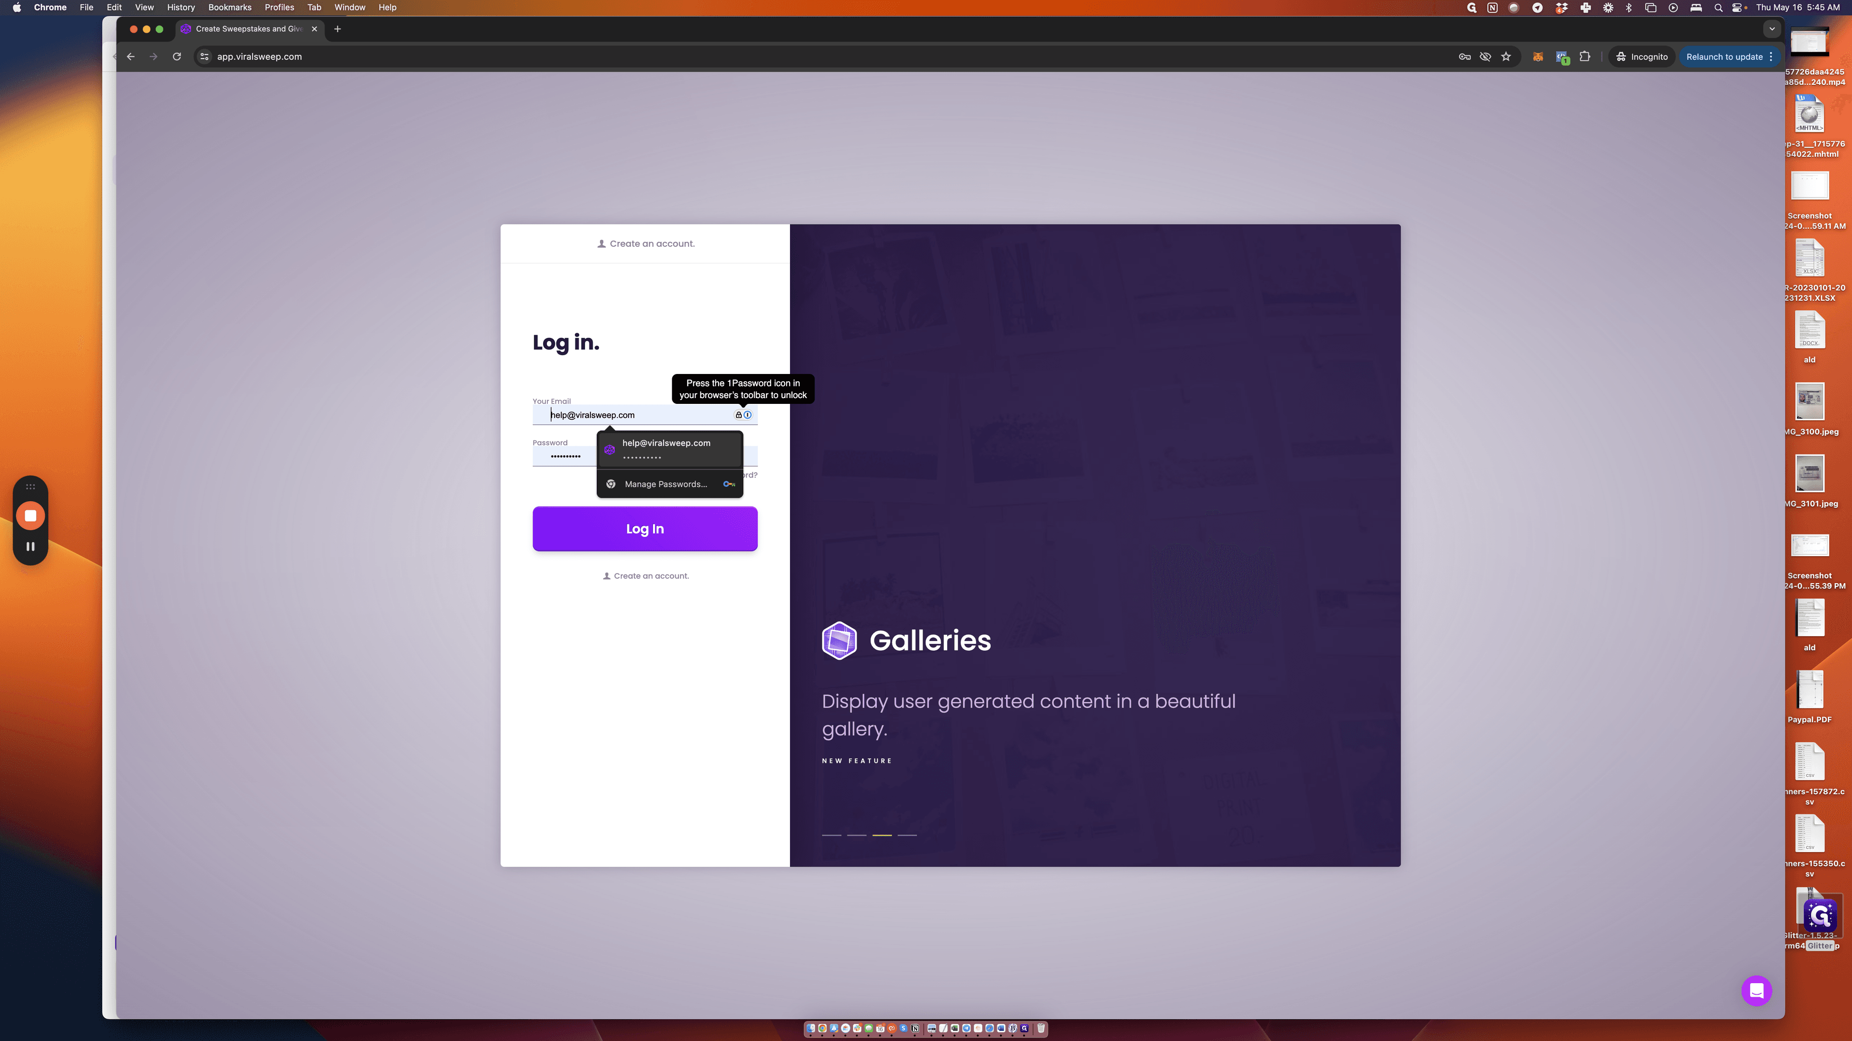Open the Bookmarks menu

click(x=230, y=7)
